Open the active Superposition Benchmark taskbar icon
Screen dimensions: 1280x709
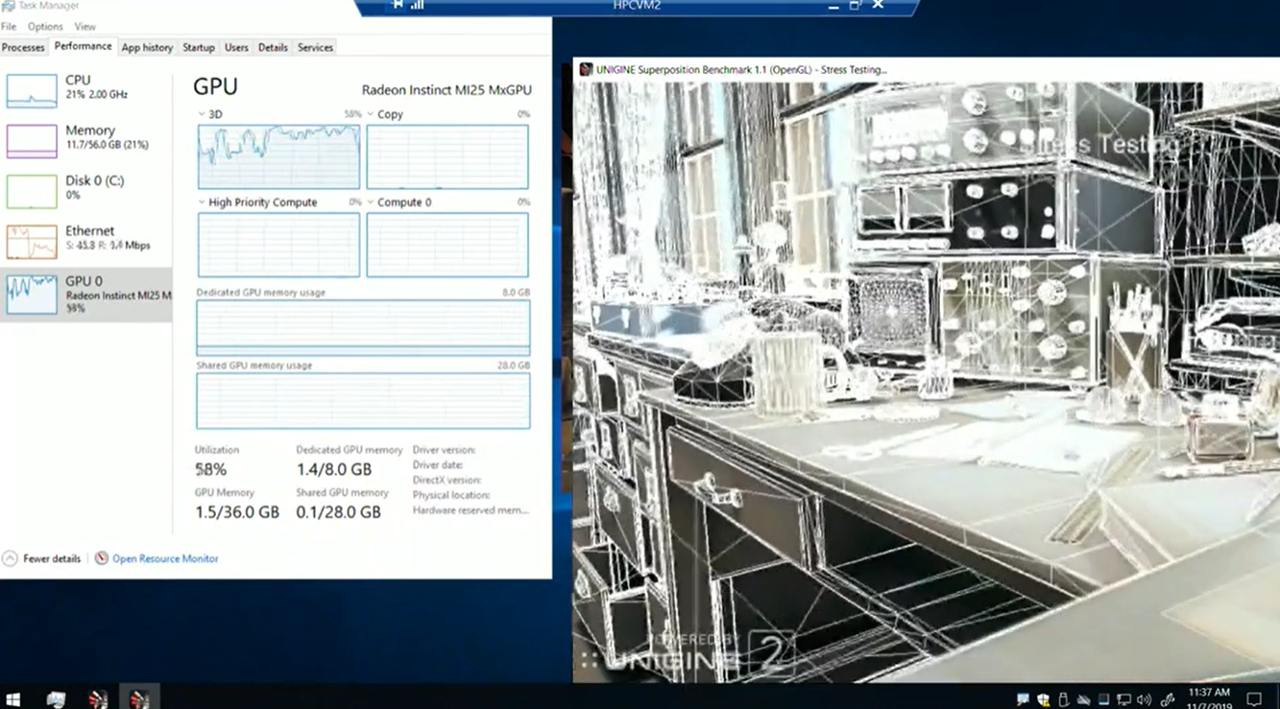(x=139, y=698)
